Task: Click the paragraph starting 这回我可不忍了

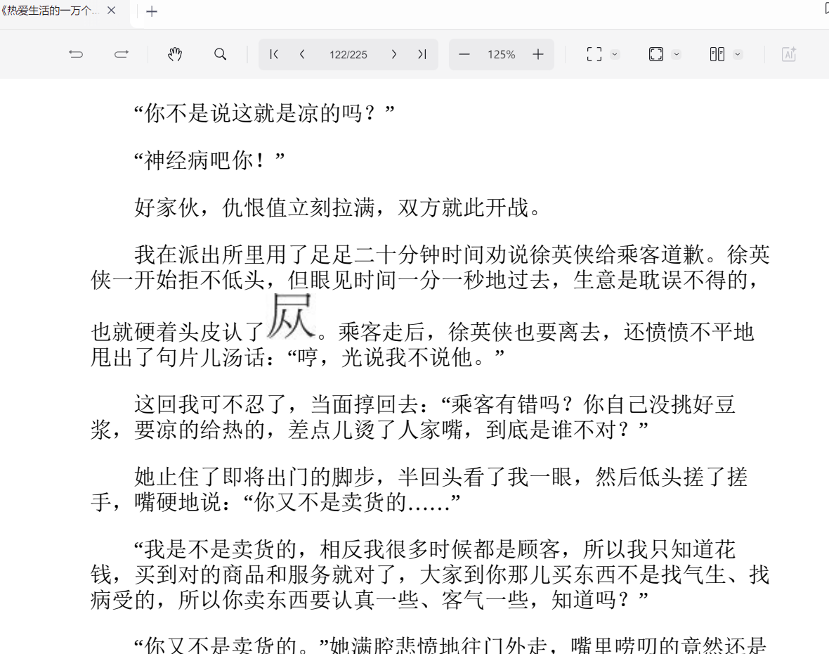Action: [x=412, y=417]
